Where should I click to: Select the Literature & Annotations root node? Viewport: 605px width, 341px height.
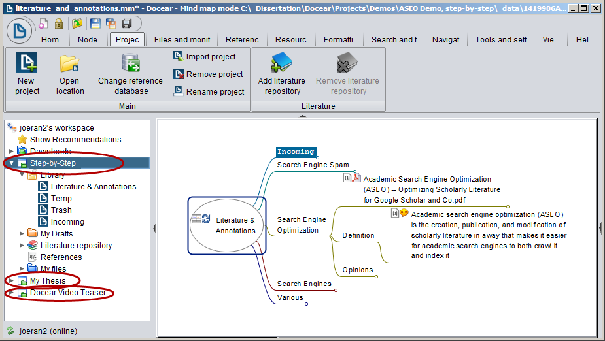tap(227, 225)
